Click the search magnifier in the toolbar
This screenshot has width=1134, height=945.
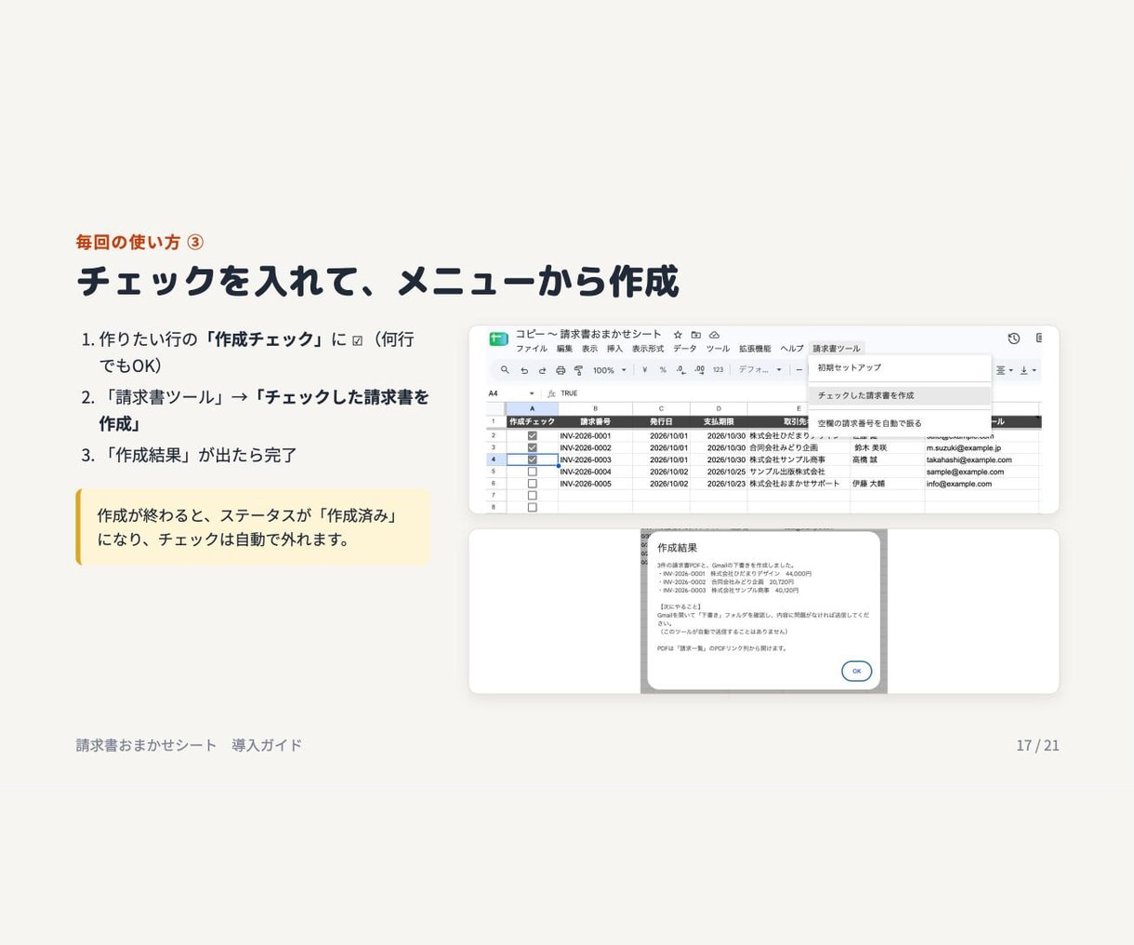tap(505, 370)
